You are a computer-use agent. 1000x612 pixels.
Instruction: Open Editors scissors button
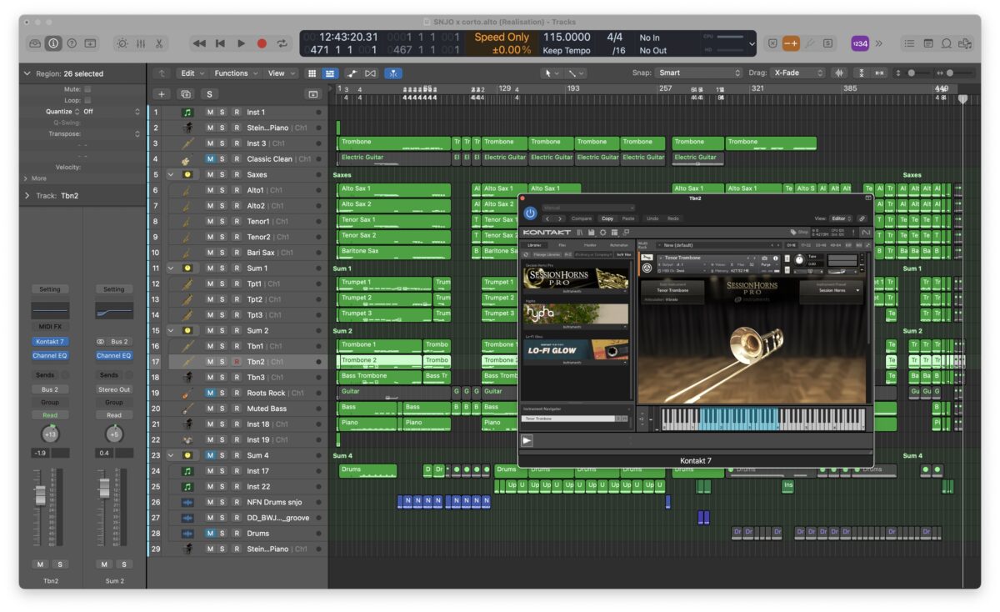[159, 43]
